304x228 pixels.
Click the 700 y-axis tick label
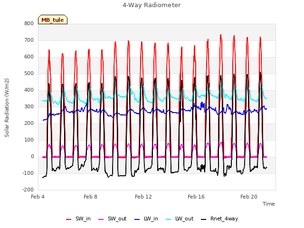pos(29,40)
